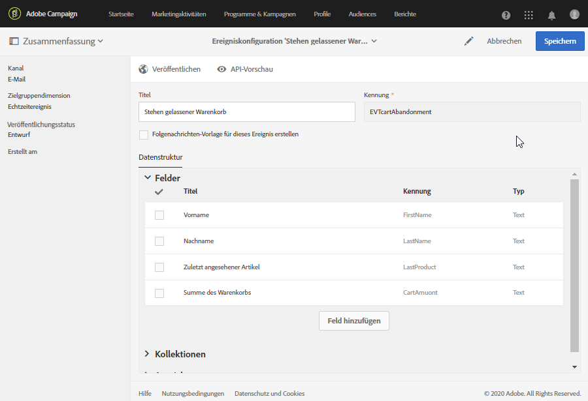Click the pencil edit properties icon
This screenshot has height=401, width=588.
(468, 41)
